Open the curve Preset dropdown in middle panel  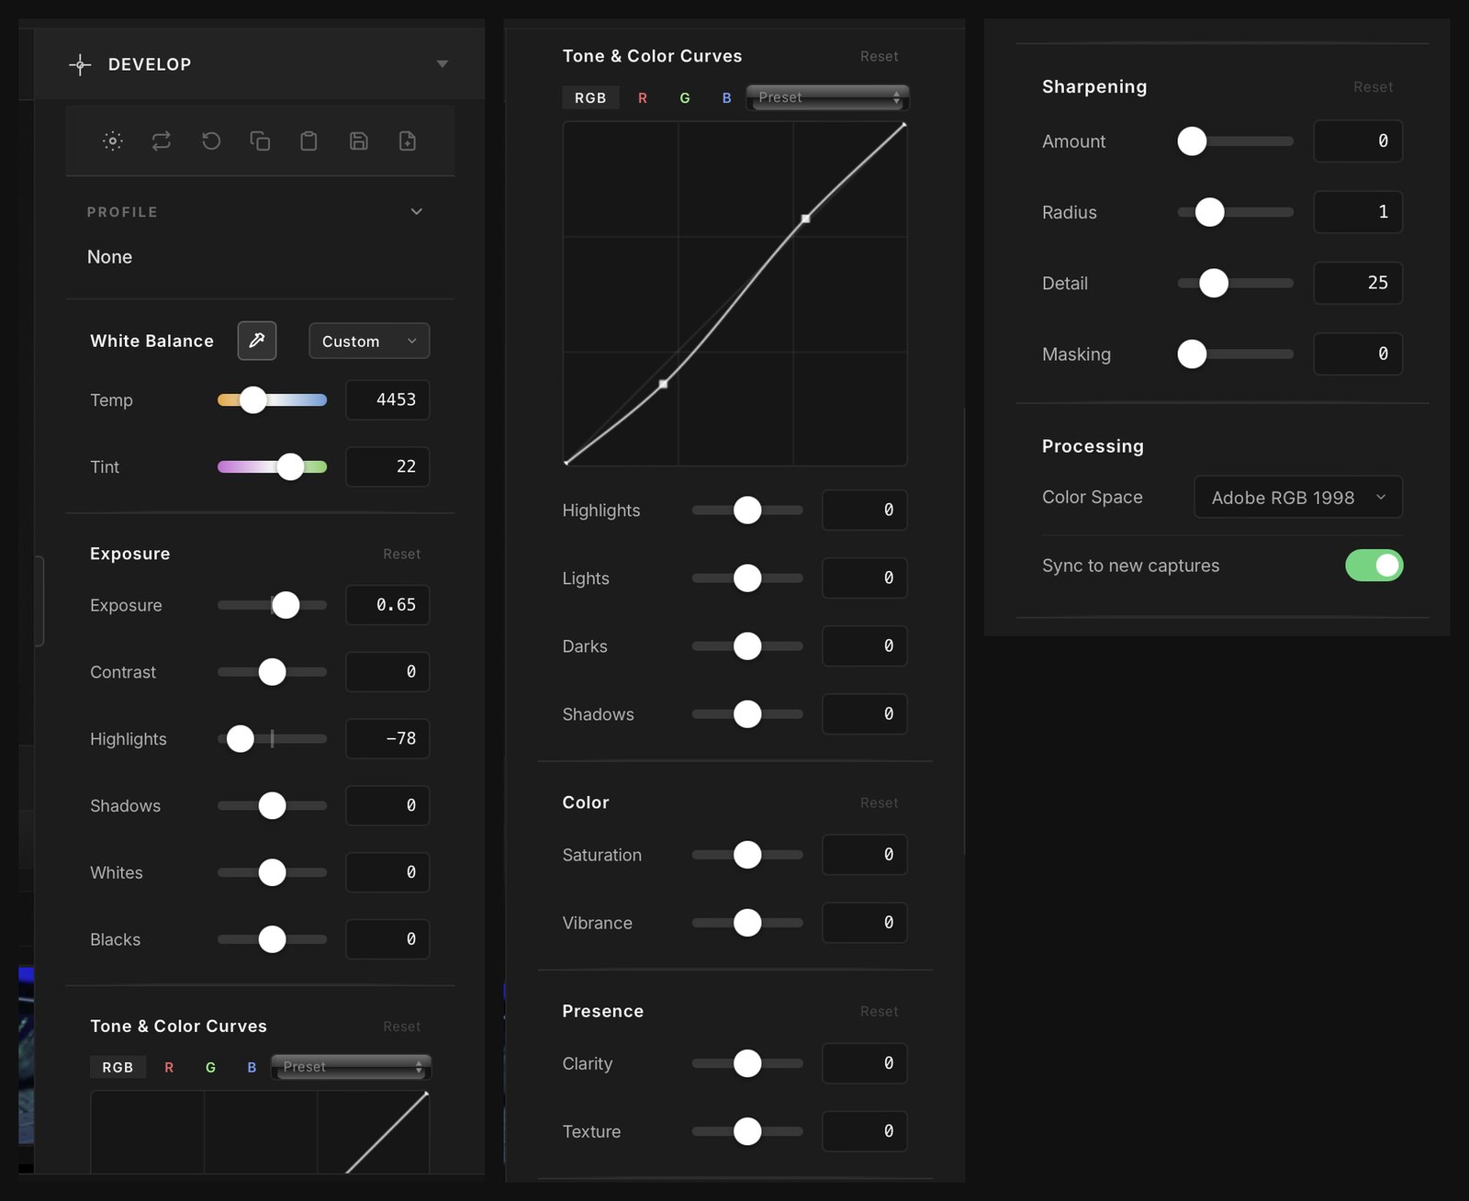828,97
